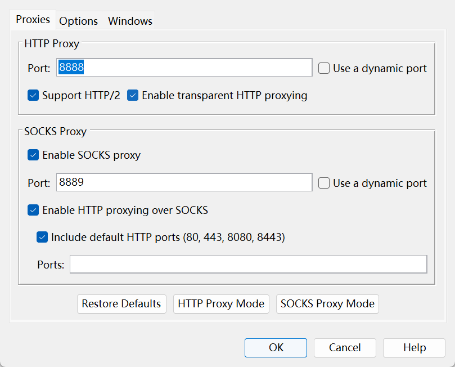Screen dimensions: 455x367
Task: Click the SOCKS Proxy Mode button
Action: pos(327,304)
